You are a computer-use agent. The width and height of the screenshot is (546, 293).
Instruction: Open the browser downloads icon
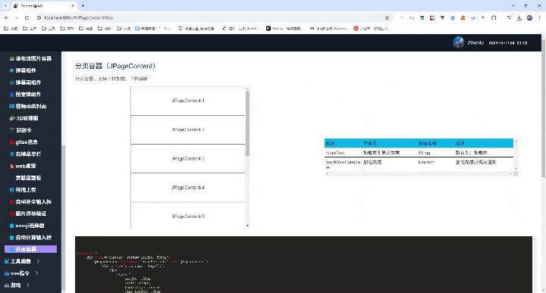(x=519, y=17)
